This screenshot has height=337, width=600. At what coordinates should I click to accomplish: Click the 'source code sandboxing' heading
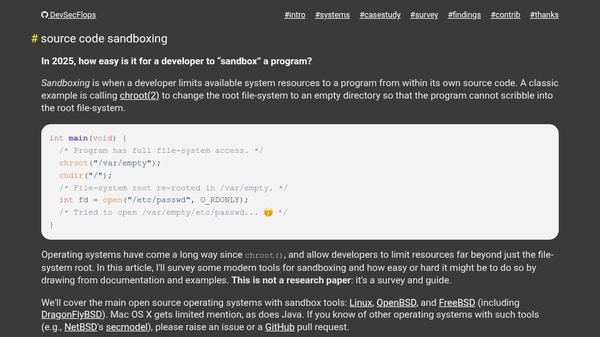104,39
